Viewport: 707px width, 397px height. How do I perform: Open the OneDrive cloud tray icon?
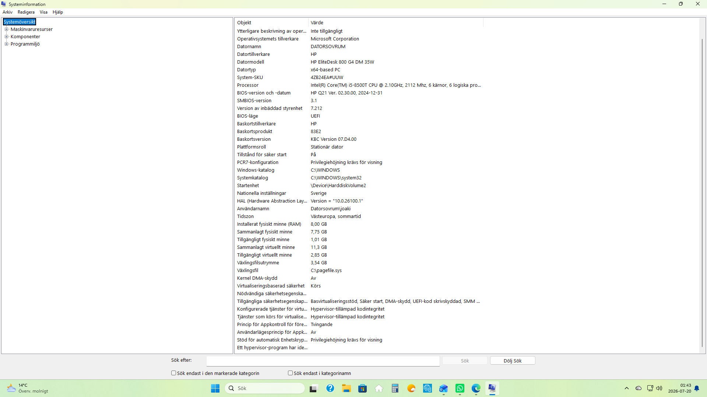pos(639,388)
